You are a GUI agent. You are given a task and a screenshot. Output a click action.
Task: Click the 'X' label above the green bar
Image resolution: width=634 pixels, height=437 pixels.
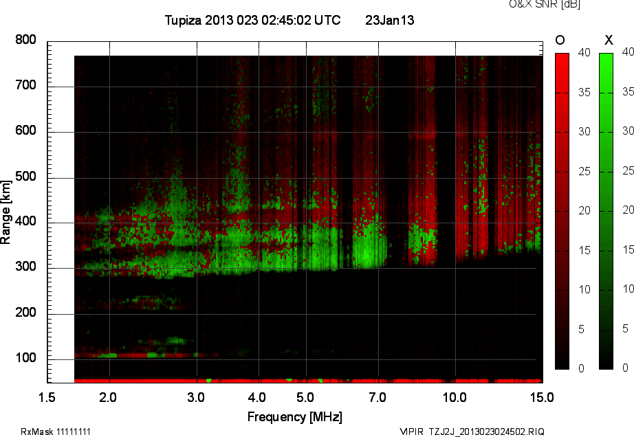coord(609,40)
